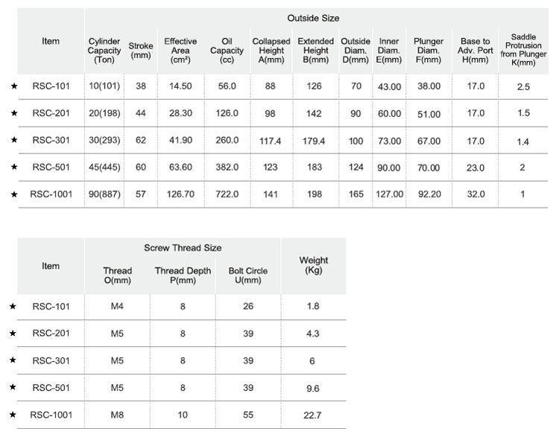The width and height of the screenshot is (559, 440).
Task: Select the Cylinder Capacity (Ton) column header
Action: [104, 50]
